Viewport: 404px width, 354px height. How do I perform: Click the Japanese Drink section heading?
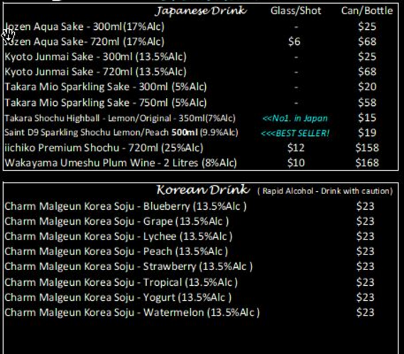201,11
